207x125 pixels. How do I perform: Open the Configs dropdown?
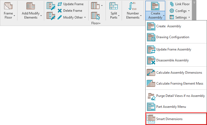click(x=189, y=11)
